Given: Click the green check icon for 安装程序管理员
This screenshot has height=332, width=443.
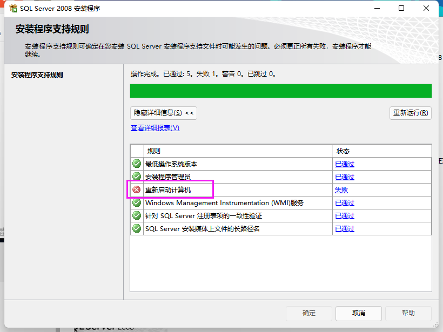Looking at the screenshot, I should tap(136, 177).
